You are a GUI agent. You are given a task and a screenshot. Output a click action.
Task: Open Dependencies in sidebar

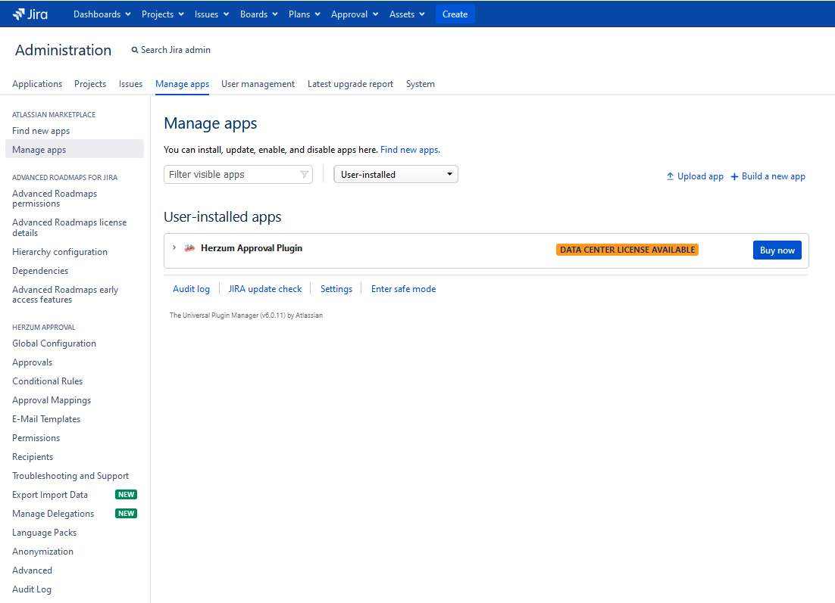tap(40, 271)
